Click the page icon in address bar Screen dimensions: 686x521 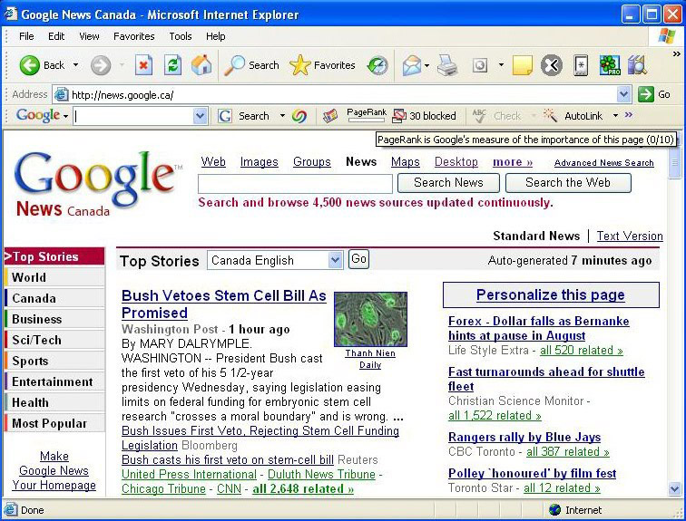click(61, 94)
